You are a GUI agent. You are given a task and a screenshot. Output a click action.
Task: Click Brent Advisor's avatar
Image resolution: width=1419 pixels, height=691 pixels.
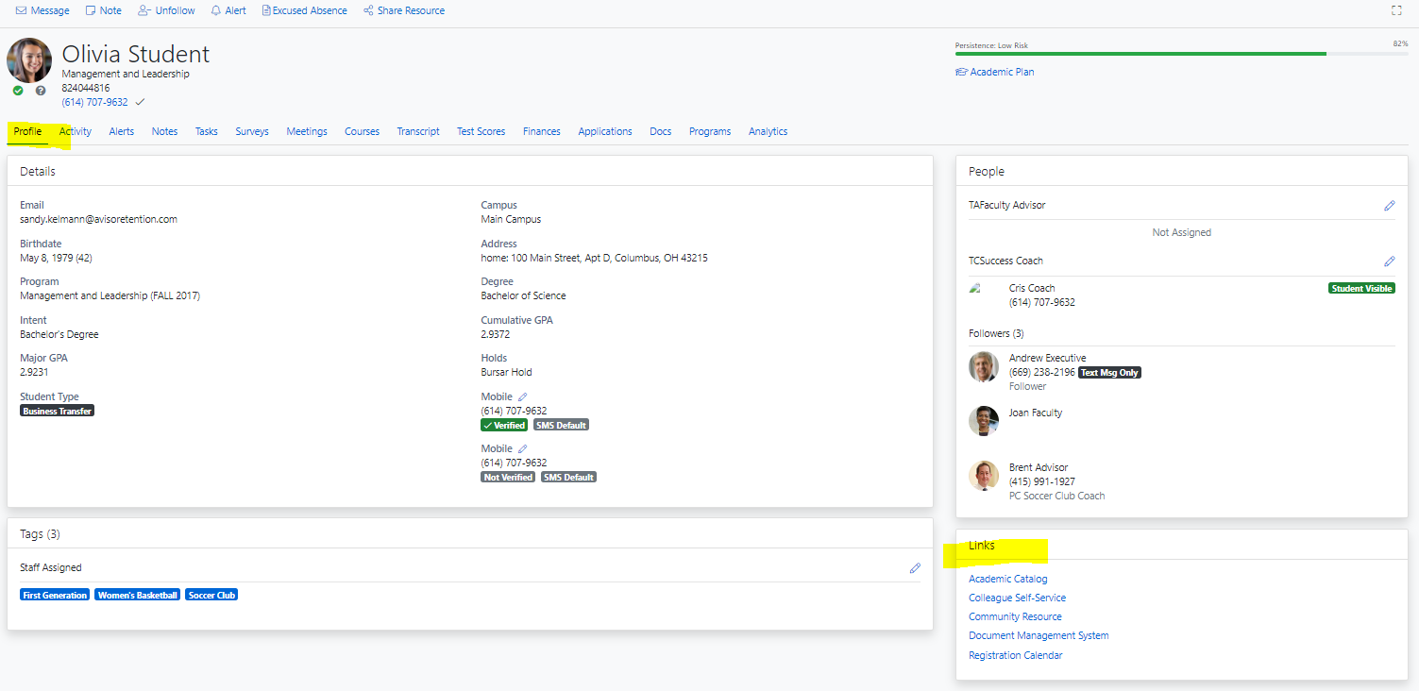(984, 476)
